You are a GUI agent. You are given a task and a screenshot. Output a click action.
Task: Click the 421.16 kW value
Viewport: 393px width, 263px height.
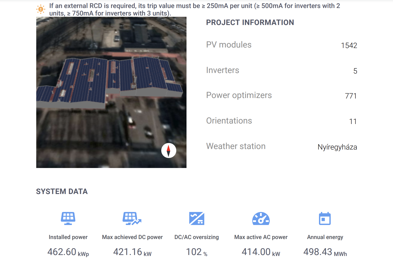(x=132, y=252)
